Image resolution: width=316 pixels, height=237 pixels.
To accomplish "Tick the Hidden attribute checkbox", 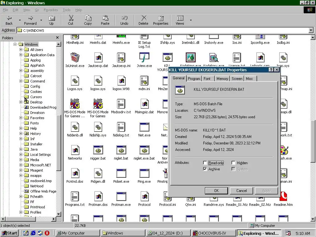I will pyautogui.click(x=233, y=163).
